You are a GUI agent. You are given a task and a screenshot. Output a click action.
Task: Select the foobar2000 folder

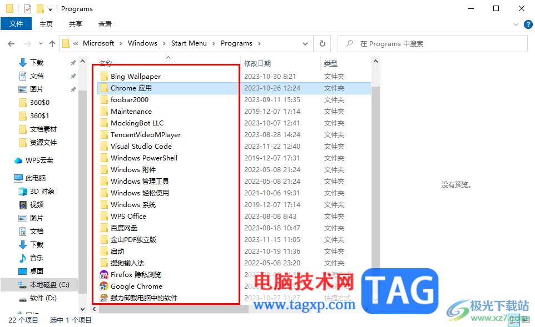tap(130, 100)
